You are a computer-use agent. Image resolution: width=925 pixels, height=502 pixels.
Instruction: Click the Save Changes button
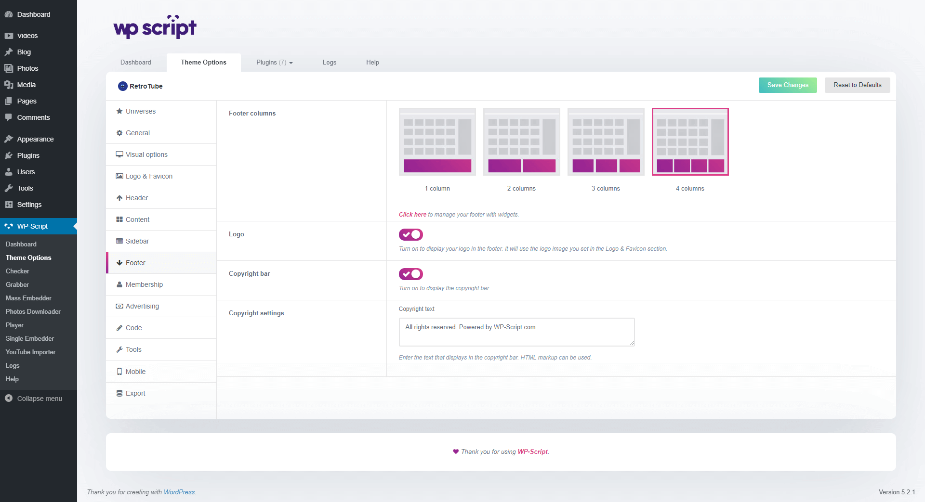click(x=788, y=85)
